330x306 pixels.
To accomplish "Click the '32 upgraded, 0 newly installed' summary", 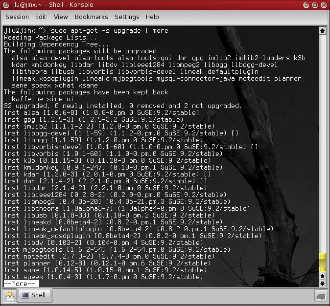I will tap(123, 106).
